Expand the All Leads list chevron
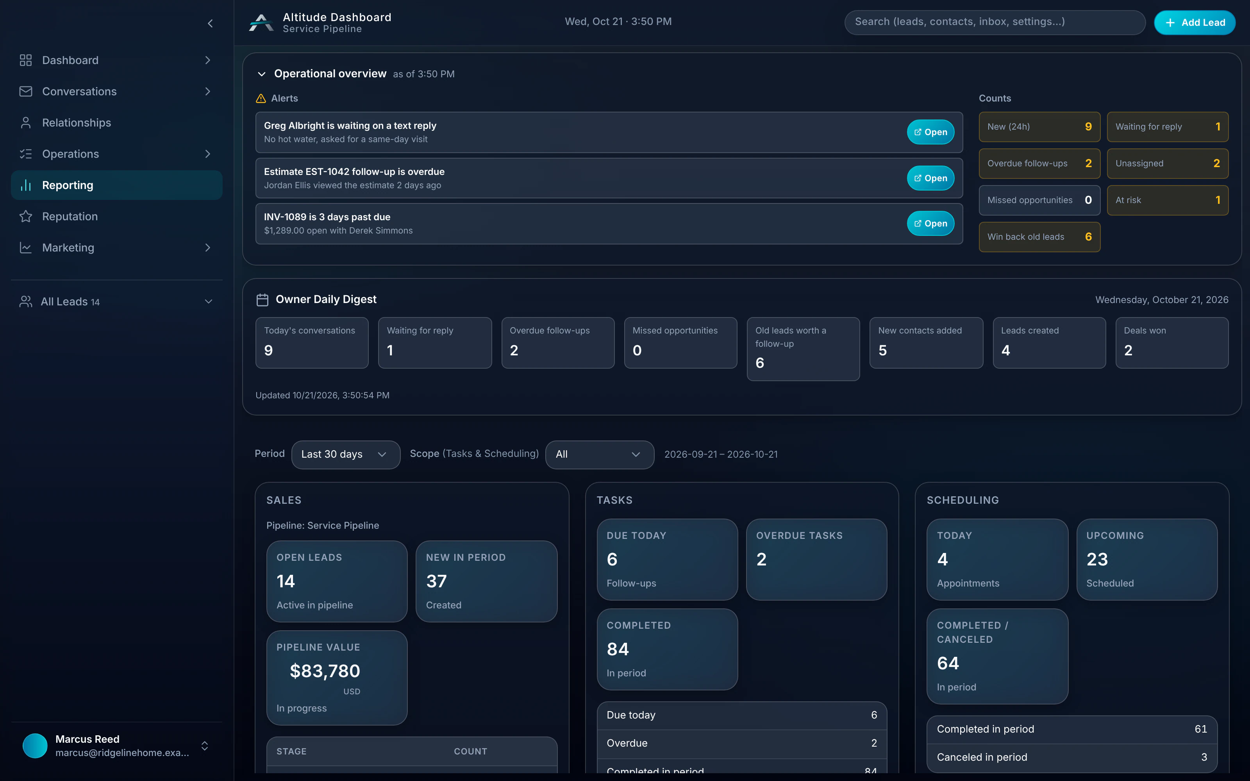Viewport: 1250px width, 781px height. point(209,301)
